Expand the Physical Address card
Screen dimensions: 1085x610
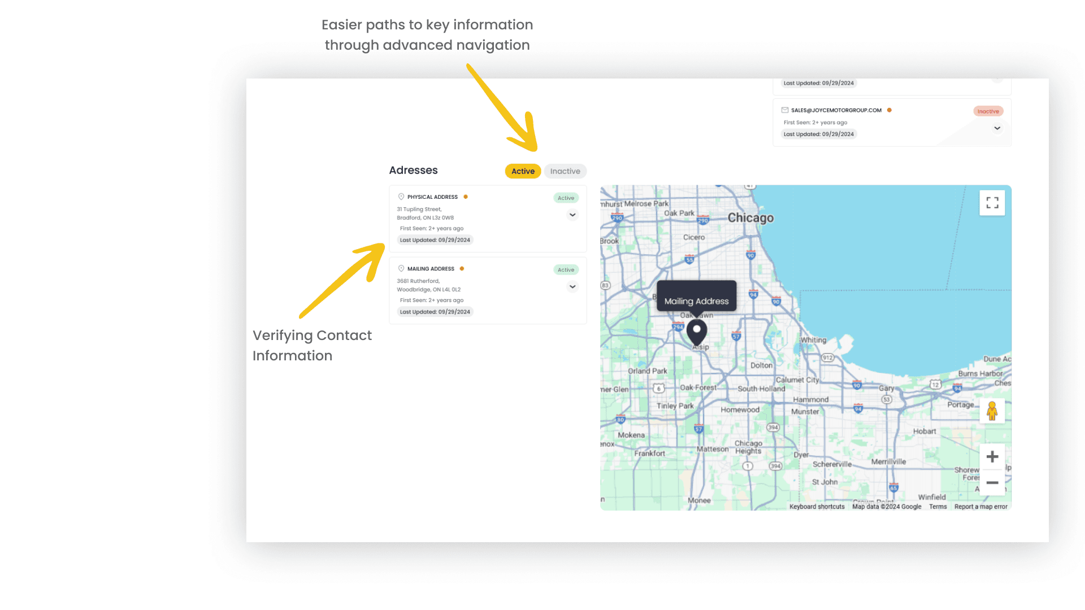[x=572, y=215]
